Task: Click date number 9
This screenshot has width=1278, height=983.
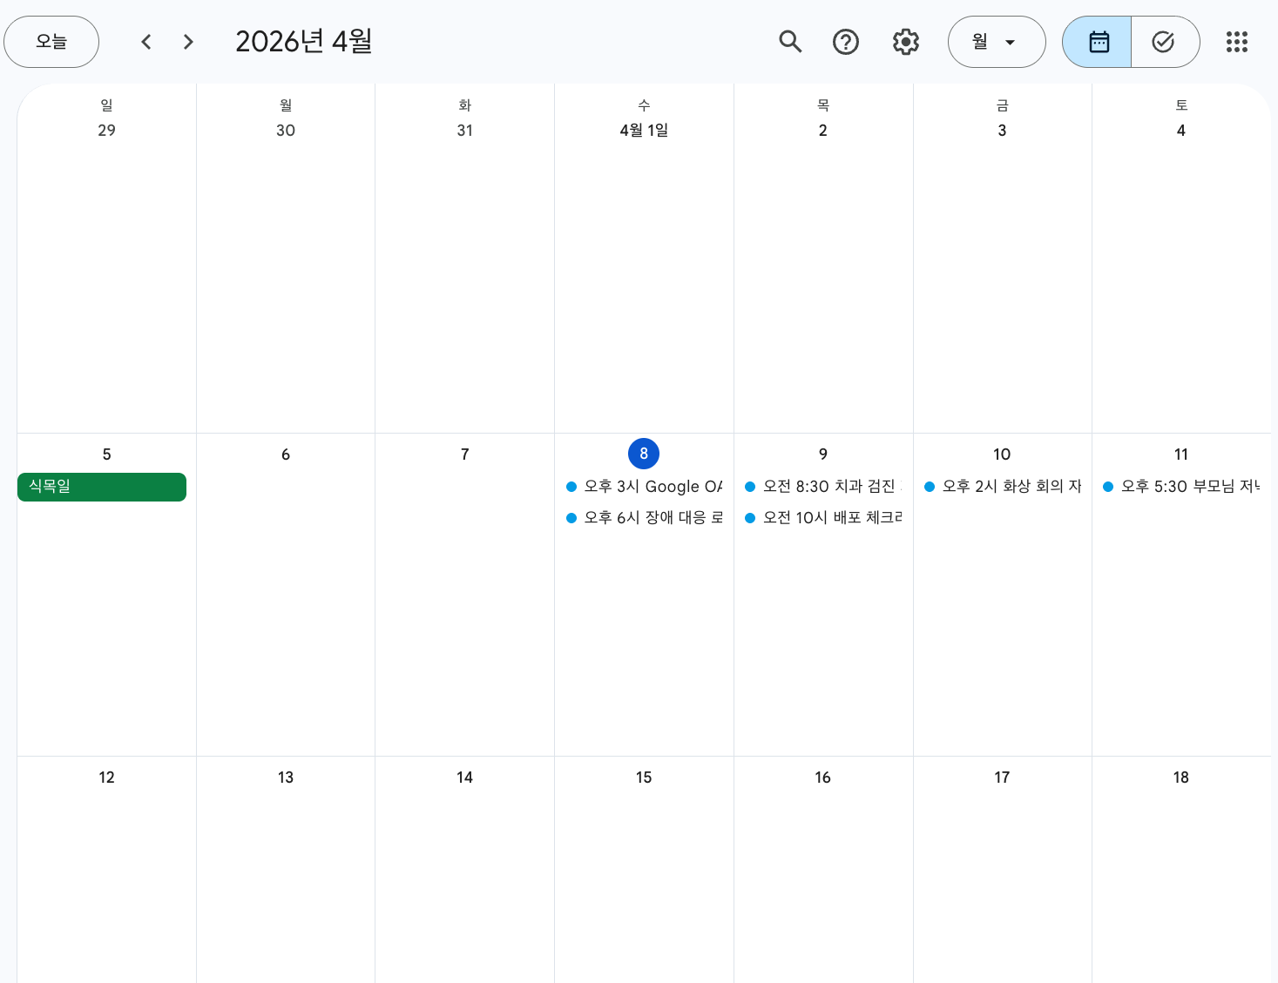Action: (823, 454)
